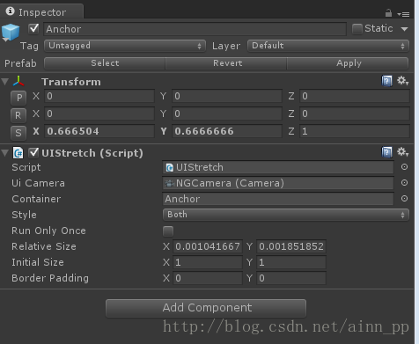The width and height of the screenshot is (419, 344).
Task: Click the Rotation Z field
Action: point(355,113)
